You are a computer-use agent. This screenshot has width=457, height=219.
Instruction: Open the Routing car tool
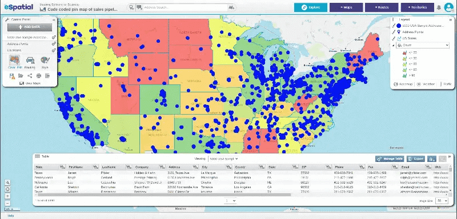(30, 62)
